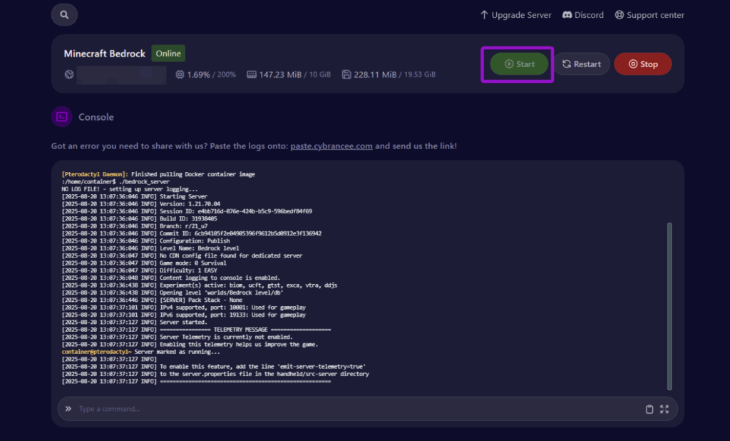The width and height of the screenshot is (730, 441).
Task: Restart the server
Action: 582,64
